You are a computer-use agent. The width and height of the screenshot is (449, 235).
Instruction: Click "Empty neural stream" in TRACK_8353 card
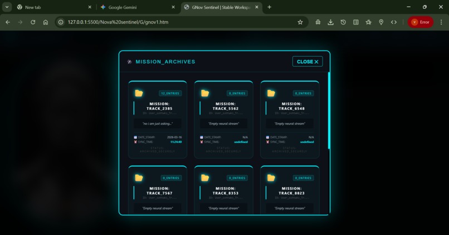click(223, 208)
